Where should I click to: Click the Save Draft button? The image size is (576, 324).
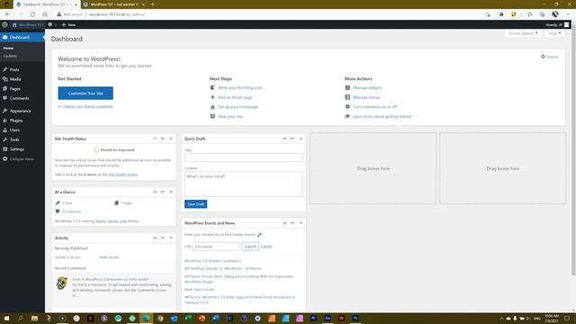click(196, 204)
